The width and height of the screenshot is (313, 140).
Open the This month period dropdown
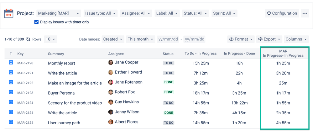141,39
